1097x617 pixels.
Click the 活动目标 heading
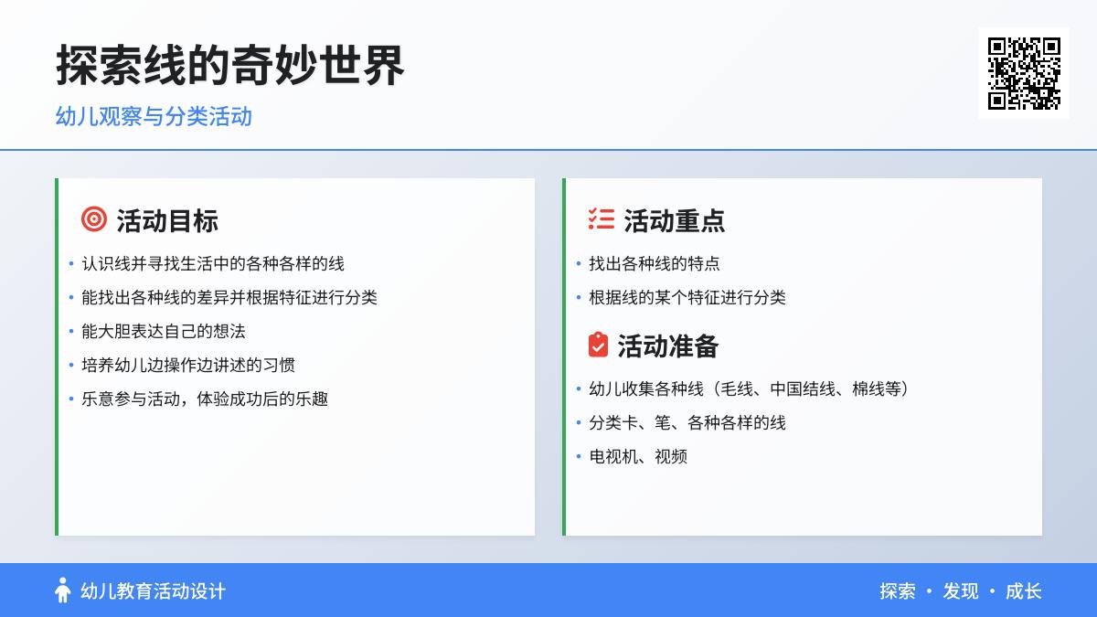[167, 220]
